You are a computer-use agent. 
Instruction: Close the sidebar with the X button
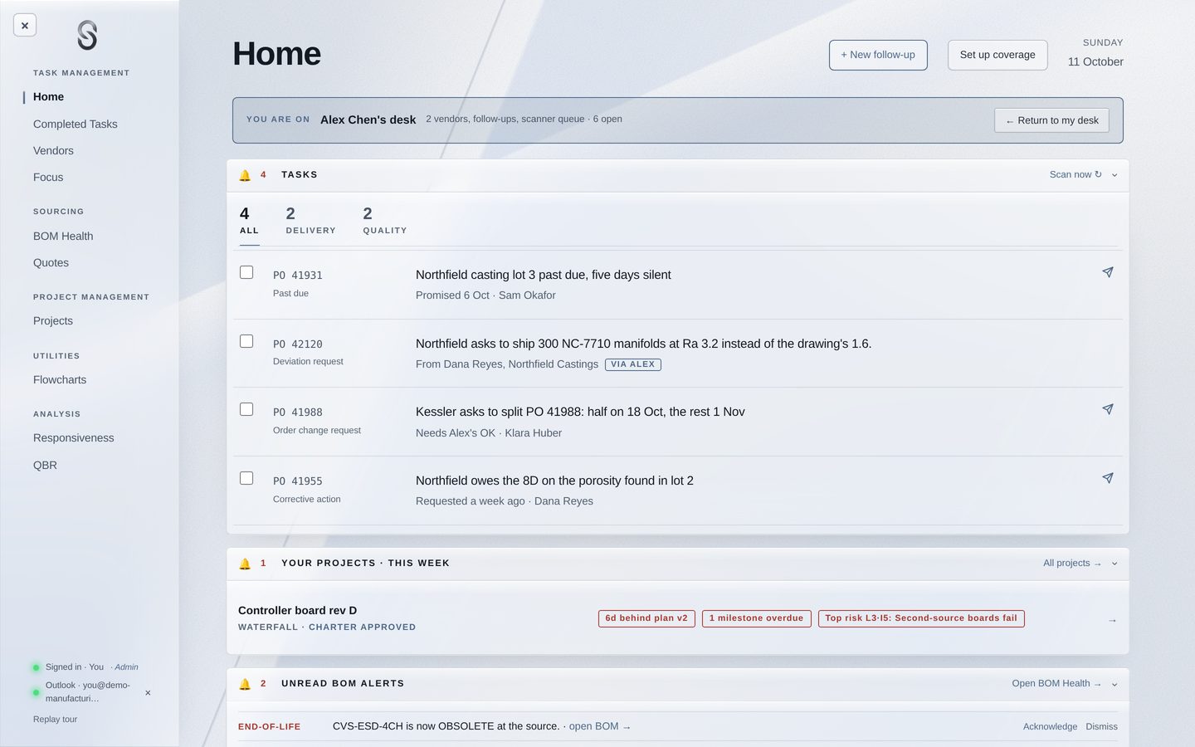pos(25,26)
